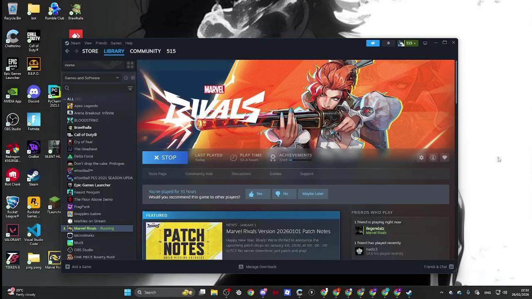The height and width of the screenshot is (299, 532).
Task: Go forward with the right arrow
Action: click(76, 51)
